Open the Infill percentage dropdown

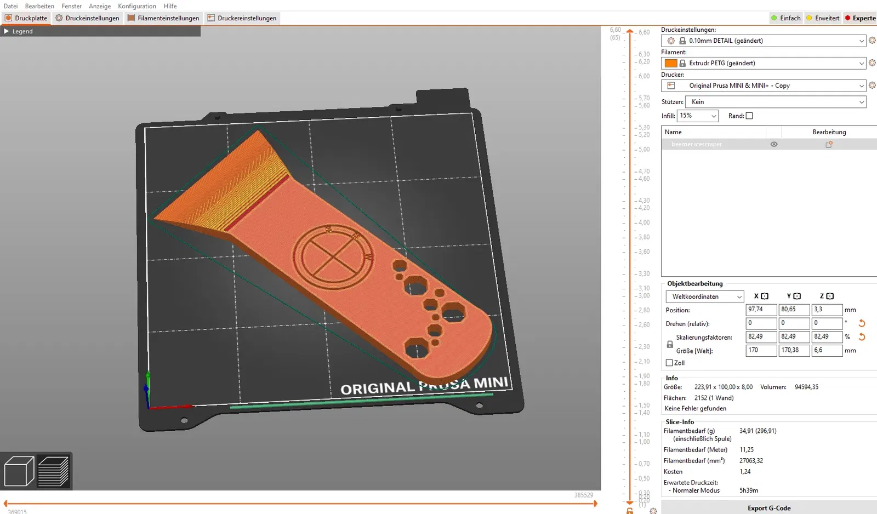point(697,116)
